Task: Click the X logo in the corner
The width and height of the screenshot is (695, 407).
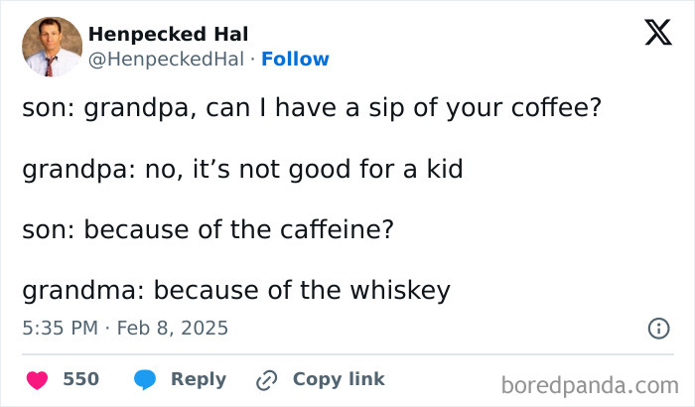Action: (x=651, y=34)
